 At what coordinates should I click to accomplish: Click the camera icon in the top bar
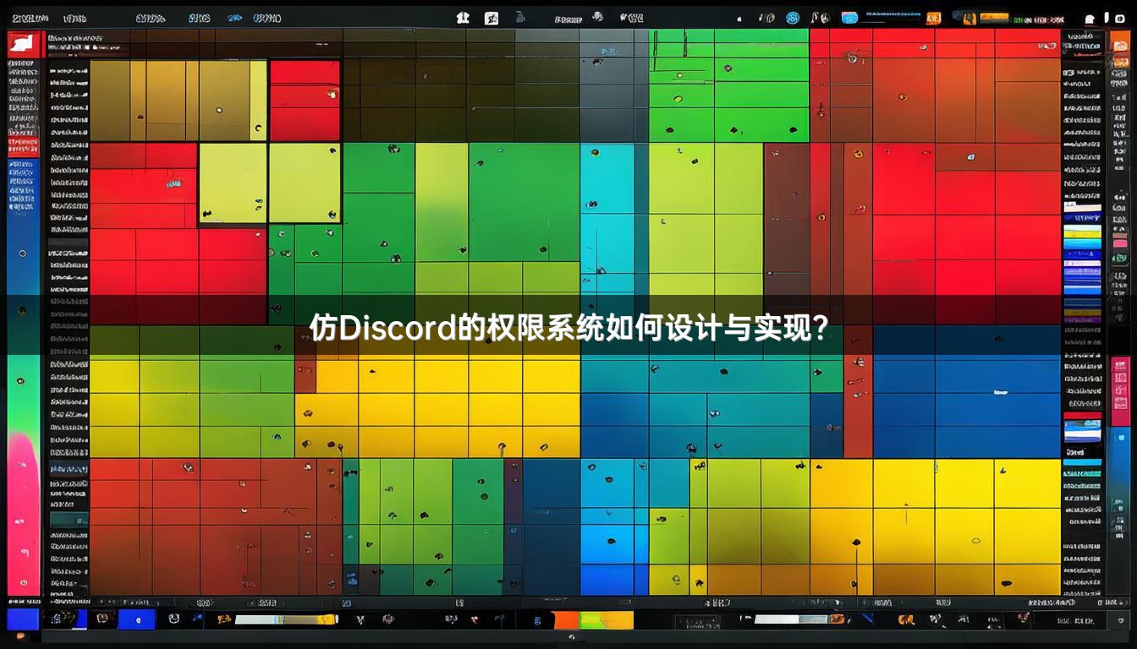click(x=1120, y=19)
